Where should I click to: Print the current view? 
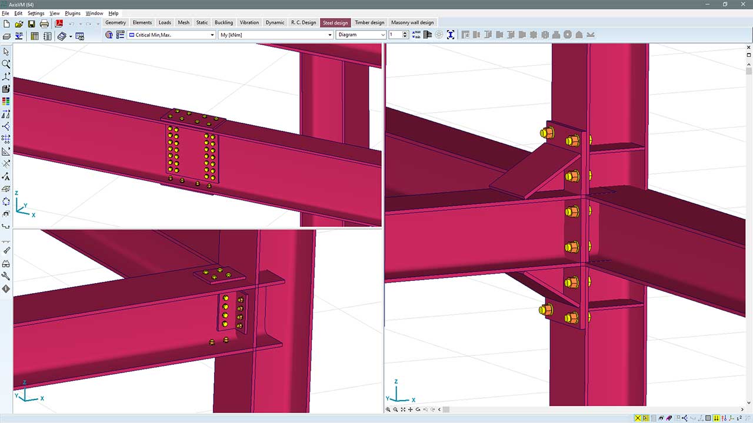tap(44, 24)
